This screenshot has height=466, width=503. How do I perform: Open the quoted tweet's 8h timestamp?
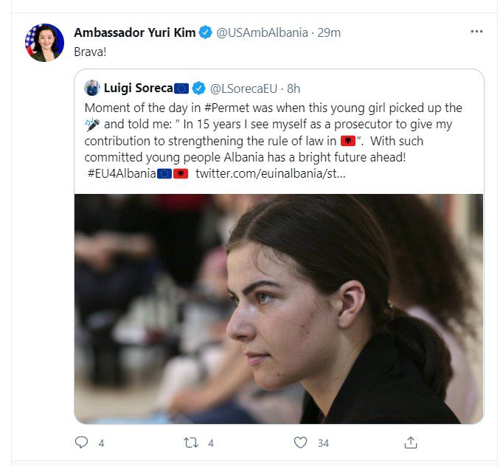(293, 88)
